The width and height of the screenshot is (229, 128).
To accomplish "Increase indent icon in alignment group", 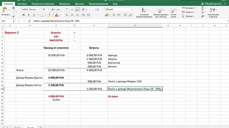I will [x=88, y=15].
